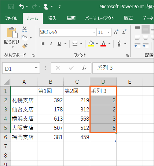154x166 pixels.
Task: Click the Copy icon
Action: click(x=24, y=38)
